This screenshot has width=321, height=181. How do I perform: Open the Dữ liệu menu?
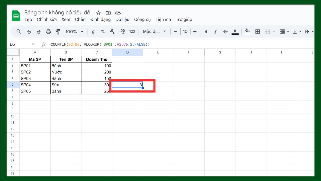123,20
